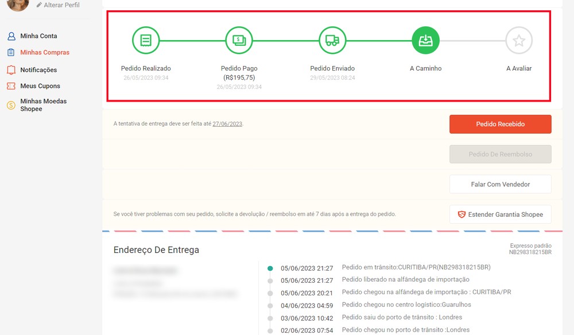Click the 03/06/2023 10:42 tracking timestamp
The height and width of the screenshot is (335, 574).
(x=307, y=318)
